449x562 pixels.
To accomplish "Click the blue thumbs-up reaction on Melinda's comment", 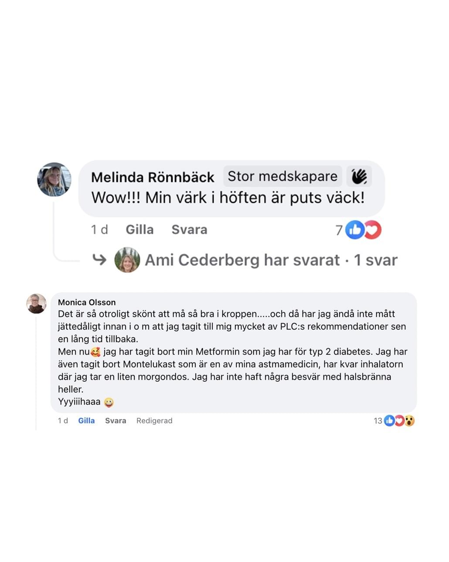I will 355,230.
